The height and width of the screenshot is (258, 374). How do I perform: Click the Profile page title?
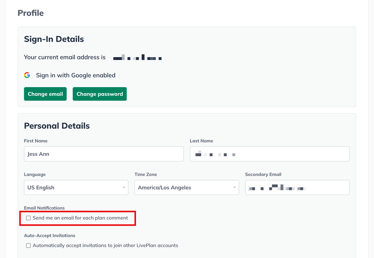(x=31, y=13)
